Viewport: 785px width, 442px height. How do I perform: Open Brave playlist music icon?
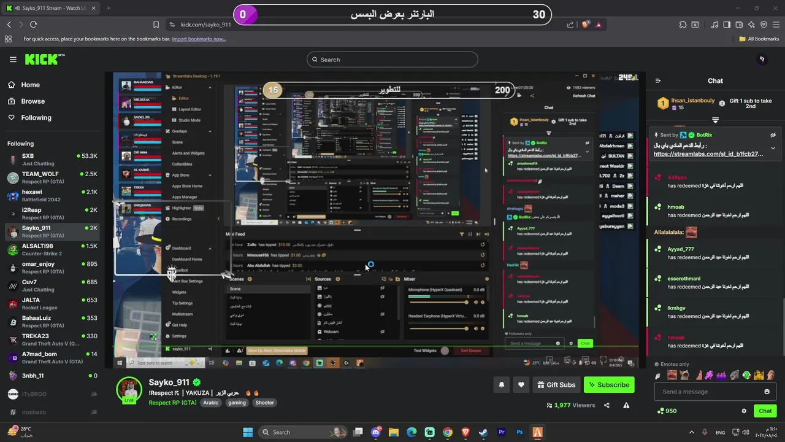point(715,25)
